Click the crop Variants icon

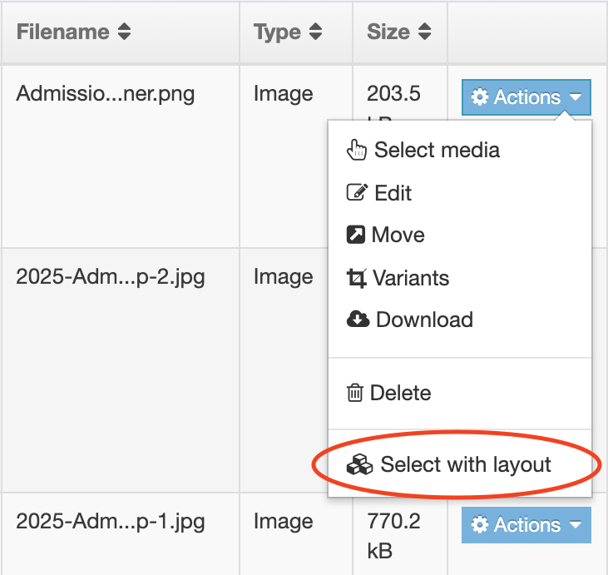pos(356,278)
